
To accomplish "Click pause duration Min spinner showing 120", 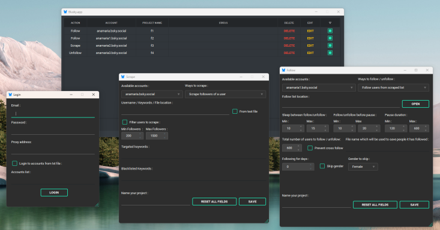I will pyautogui.click(x=396, y=128).
